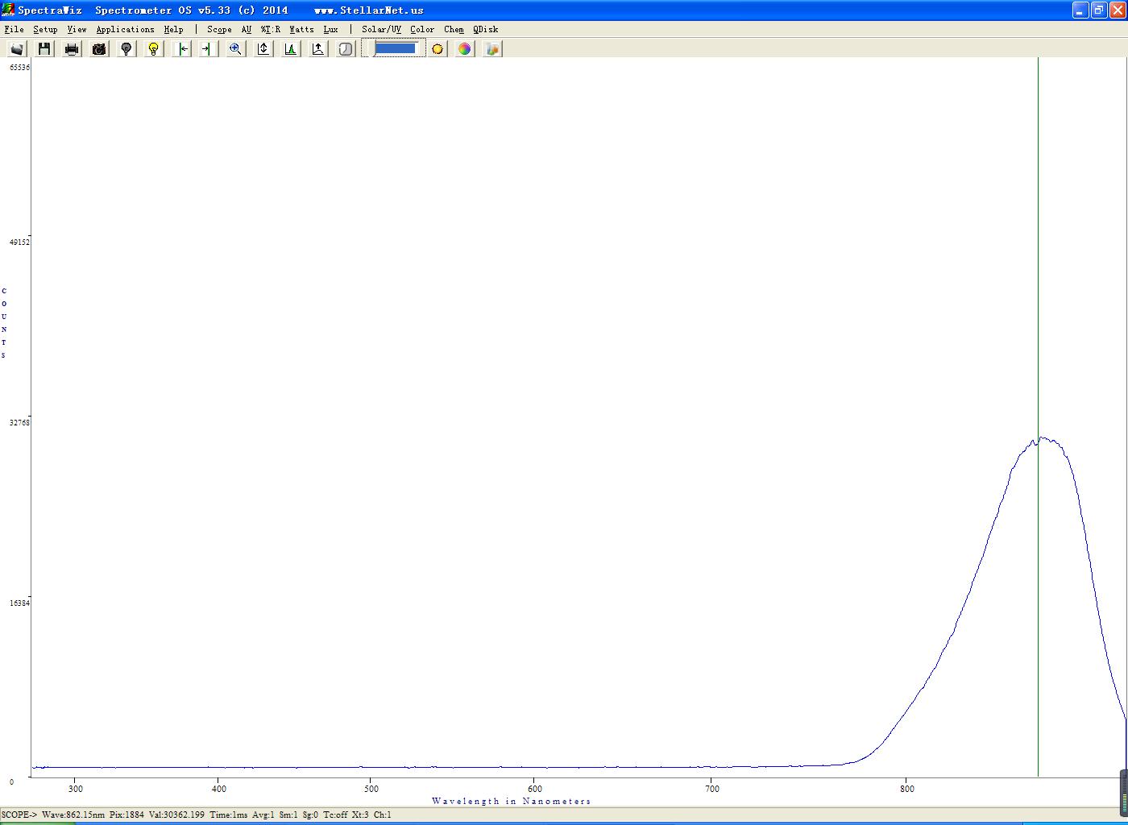The width and height of the screenshot is (1128, 825).
Task: Adjust the blue slider bar in toolbar
Action: (x=395, y=48)
